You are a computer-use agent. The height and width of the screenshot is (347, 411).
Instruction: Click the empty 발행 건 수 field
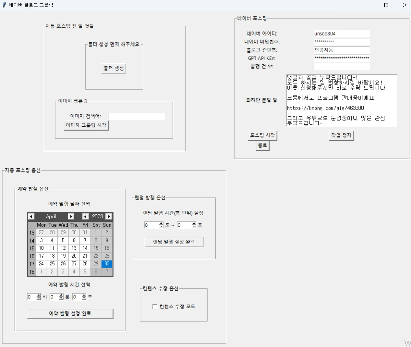[x=341, y=66]
